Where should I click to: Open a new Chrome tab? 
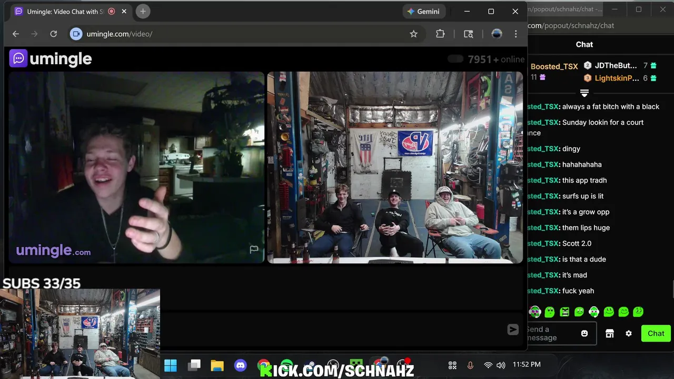point(143,12)
